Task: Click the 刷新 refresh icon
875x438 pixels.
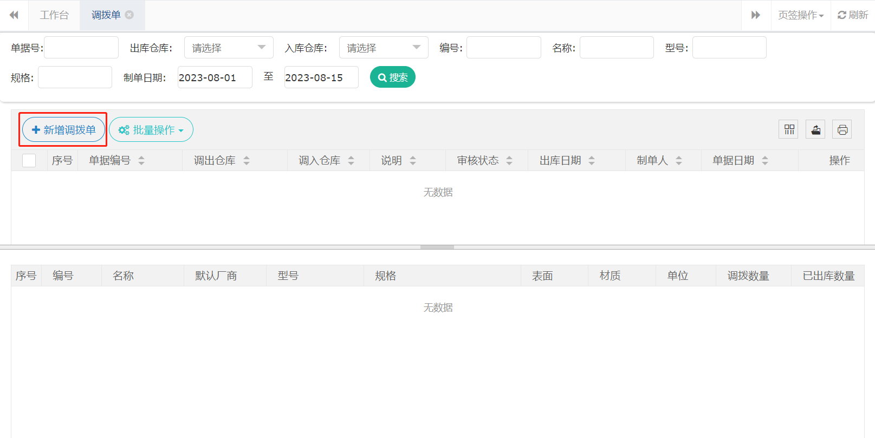Action: tap(853, 15)
